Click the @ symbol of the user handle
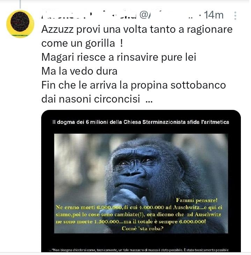 click(x=144, y=15)
